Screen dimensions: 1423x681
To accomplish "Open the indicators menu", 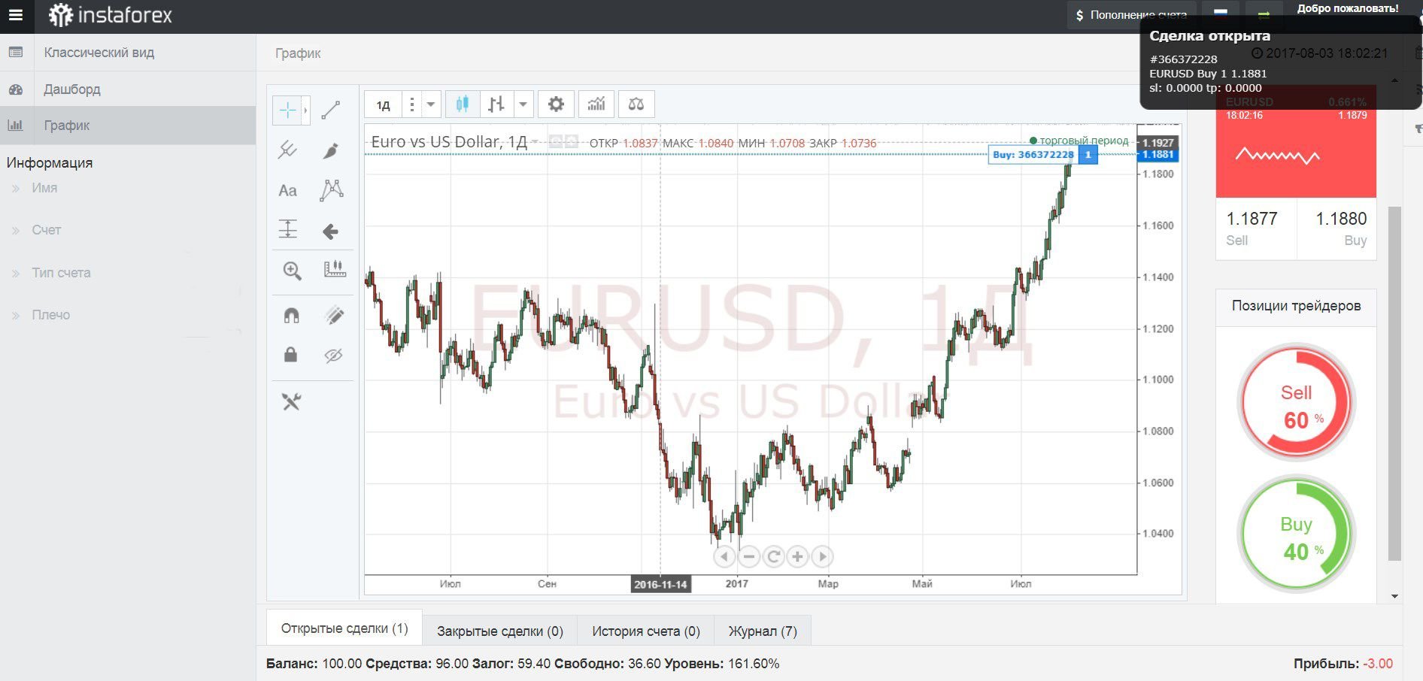I will point(596,104).
